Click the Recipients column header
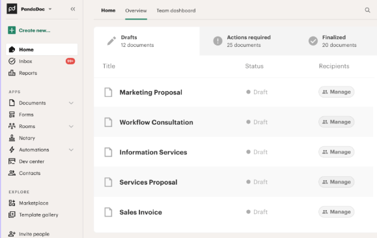 click(334, 66)
